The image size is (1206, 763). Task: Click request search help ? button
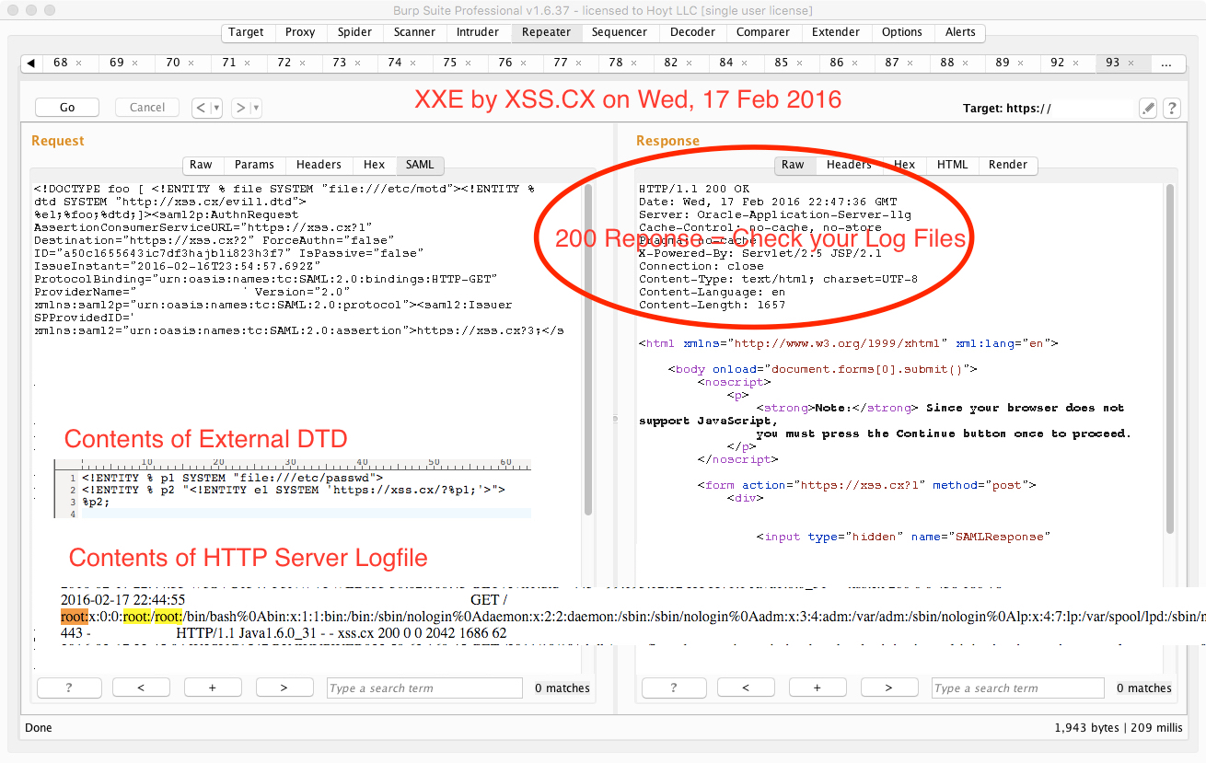pos(69,688)
